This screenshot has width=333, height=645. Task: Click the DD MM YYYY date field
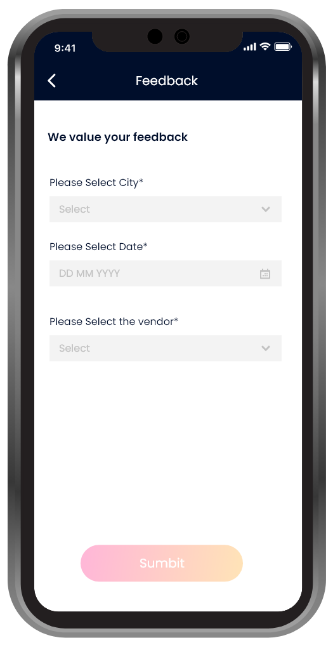pos(166,273)
